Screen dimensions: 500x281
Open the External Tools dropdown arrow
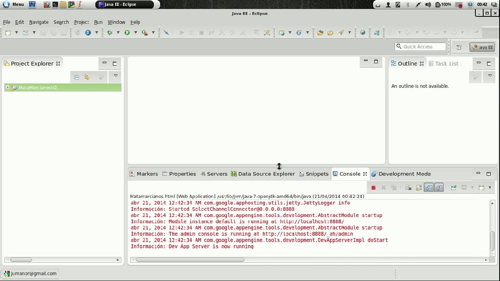153,33
